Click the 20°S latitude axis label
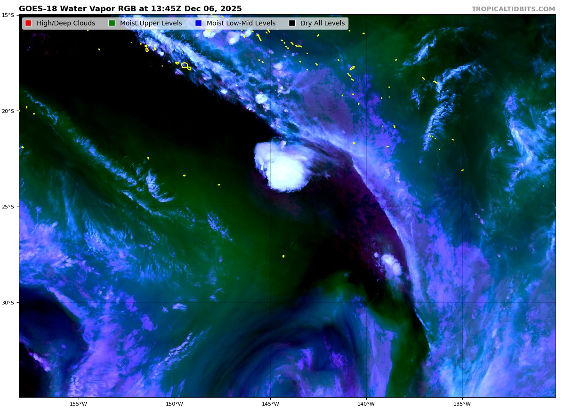The height and width of the screenshot is (408, 565). [x=8, y=111]
